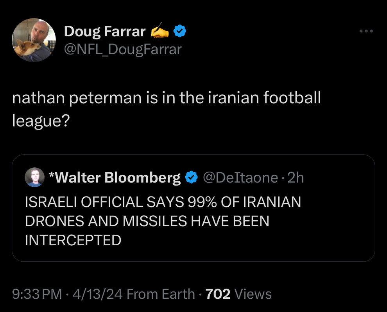Open the @NFL_DougFarrar handle link
The image size is (387, 312).
tap(123, 49)
